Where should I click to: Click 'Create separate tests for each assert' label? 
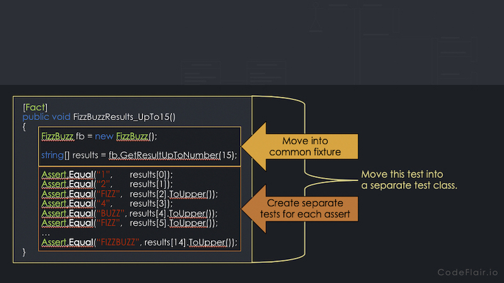305,209
